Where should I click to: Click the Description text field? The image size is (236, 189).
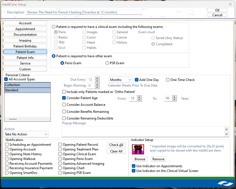84,12
